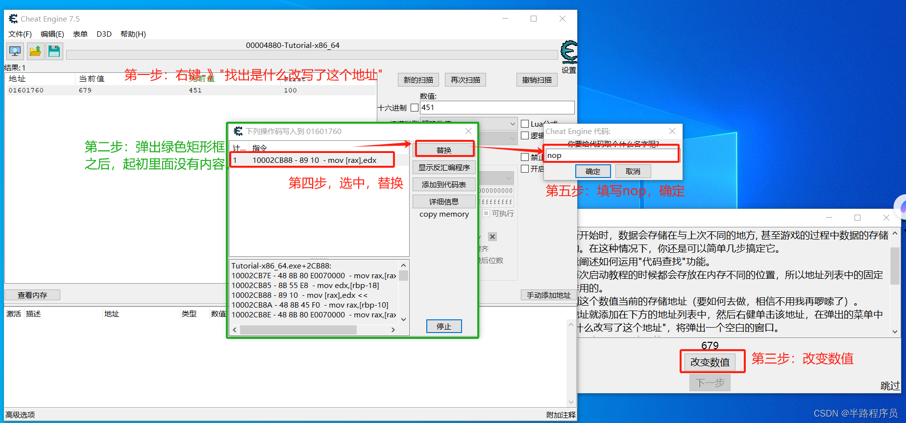Click the 当前值 column header
The height and width of the screenshot is (423, 906).
(92, 78)
